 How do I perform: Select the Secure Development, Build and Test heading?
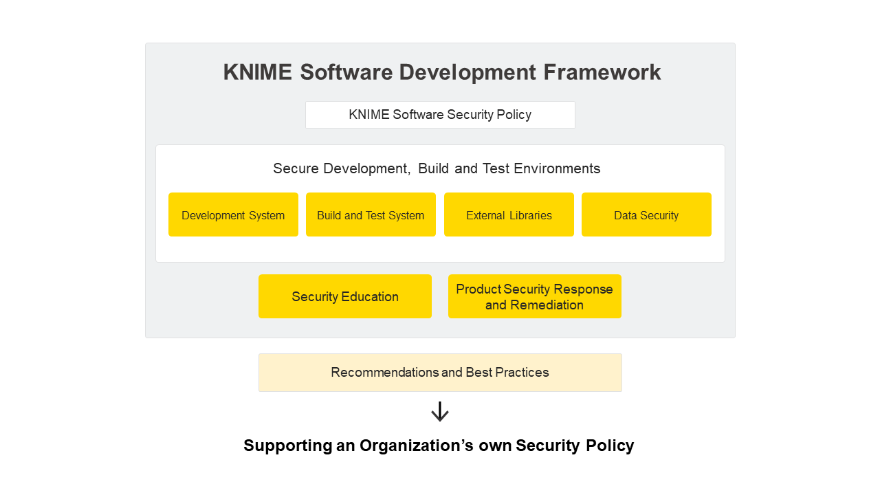pyautogui.click(x=440, y=168)
